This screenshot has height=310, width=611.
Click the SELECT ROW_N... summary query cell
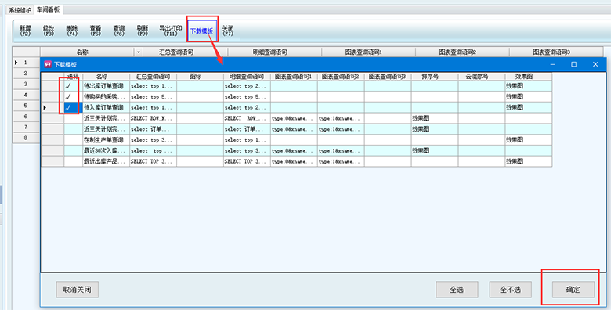coord(153,118)
